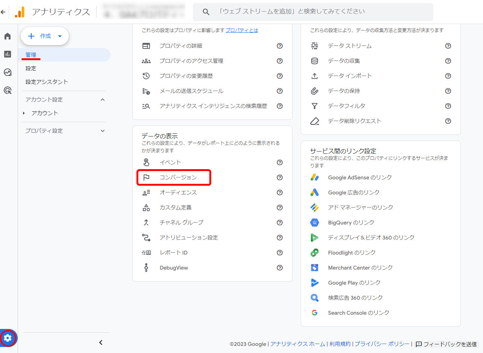Open the Reports bar chart icon
Screen dimensions: 483x353
coord(8,54)
